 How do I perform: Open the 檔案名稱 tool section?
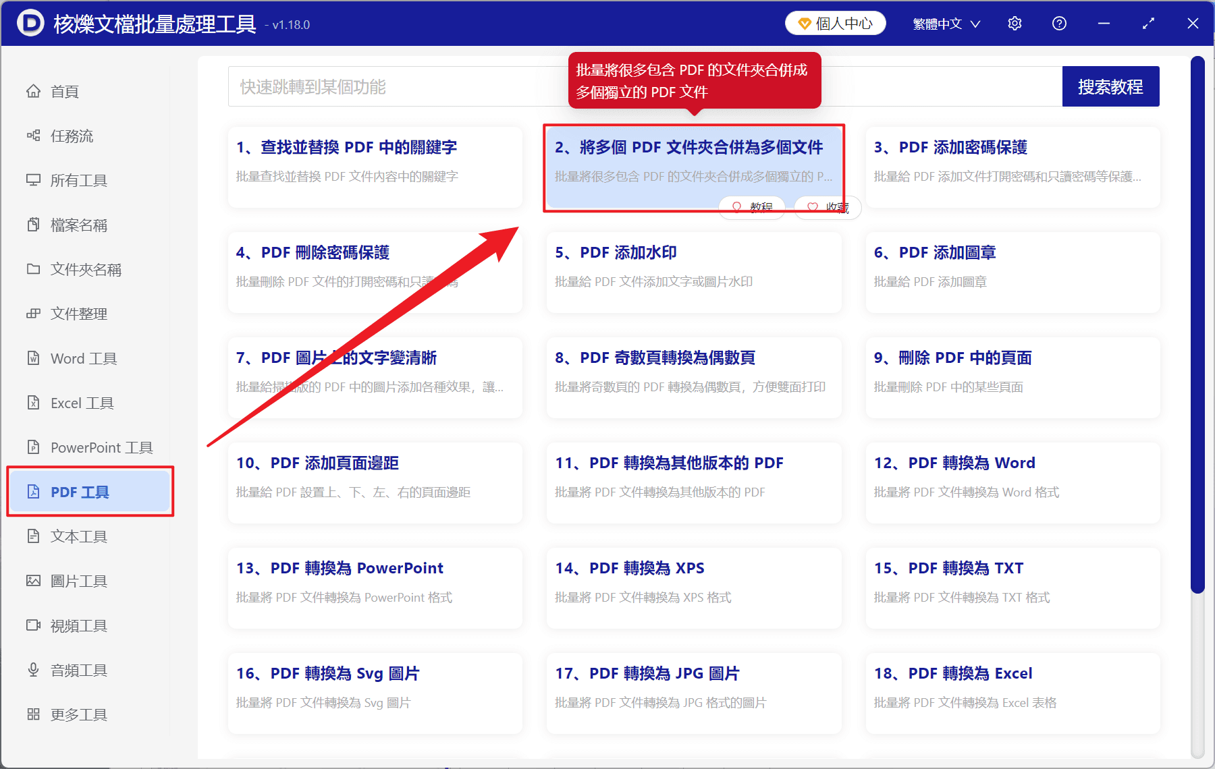click(79, 225)
